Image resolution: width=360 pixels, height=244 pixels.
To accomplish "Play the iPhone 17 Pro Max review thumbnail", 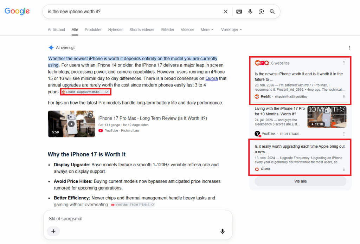I will point(71,124).
